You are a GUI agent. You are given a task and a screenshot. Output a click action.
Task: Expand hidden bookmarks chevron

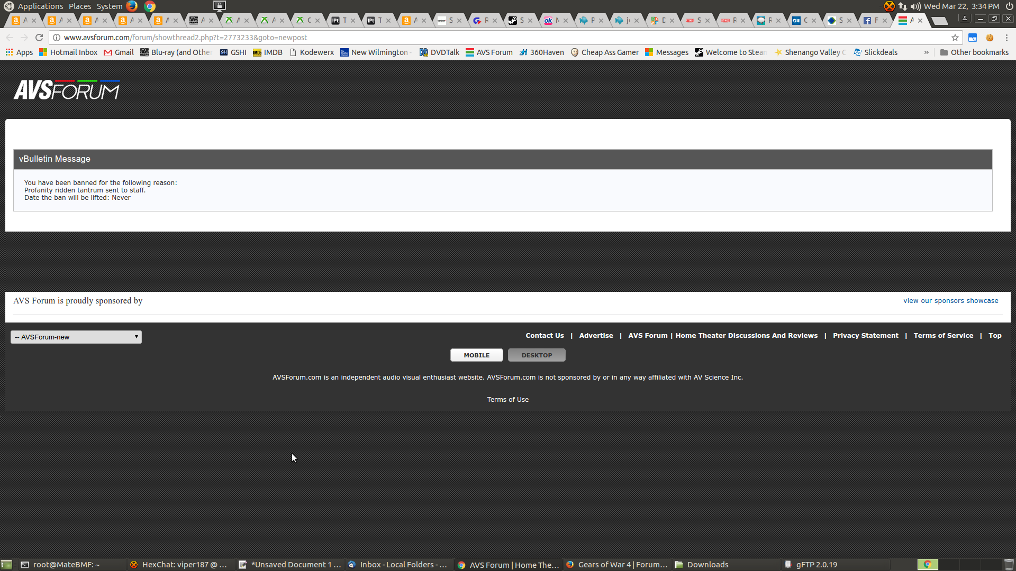point(926,52)
